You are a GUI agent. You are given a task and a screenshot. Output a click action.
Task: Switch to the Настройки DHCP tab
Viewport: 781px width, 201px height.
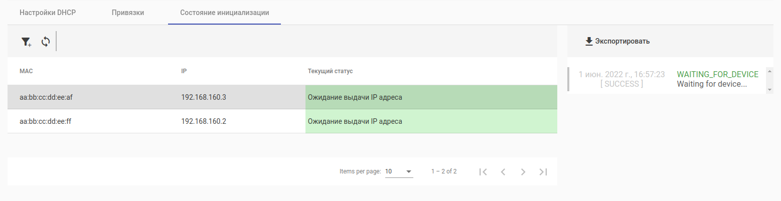coord(47,13)
